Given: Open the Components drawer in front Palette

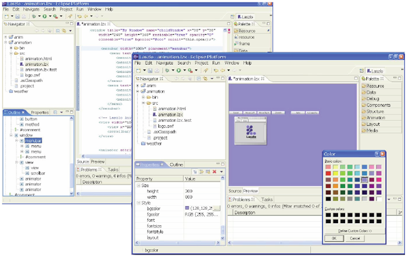Looking at the screenshot, I should click(378, 105).
